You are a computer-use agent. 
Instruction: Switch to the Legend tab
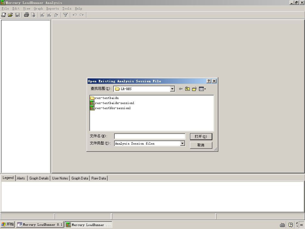(x=8, y=178)
